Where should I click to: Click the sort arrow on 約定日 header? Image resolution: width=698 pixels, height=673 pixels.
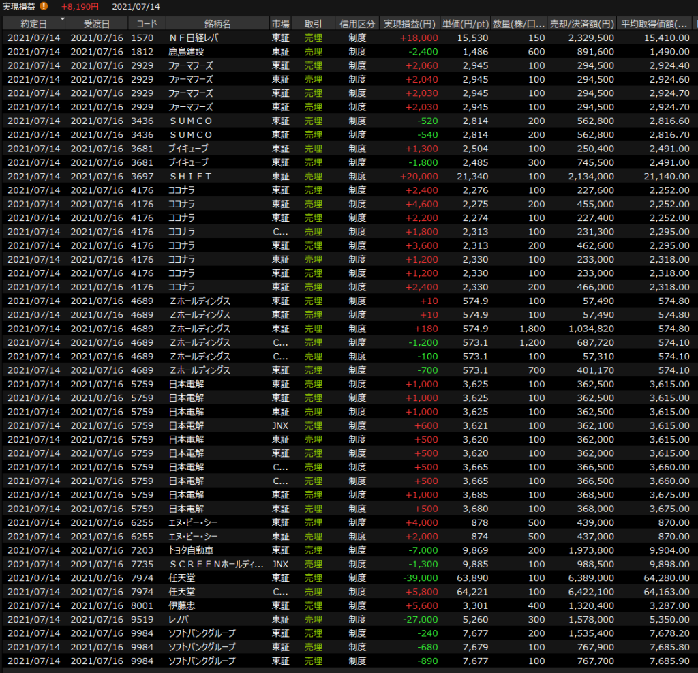(x=61, y=20)
